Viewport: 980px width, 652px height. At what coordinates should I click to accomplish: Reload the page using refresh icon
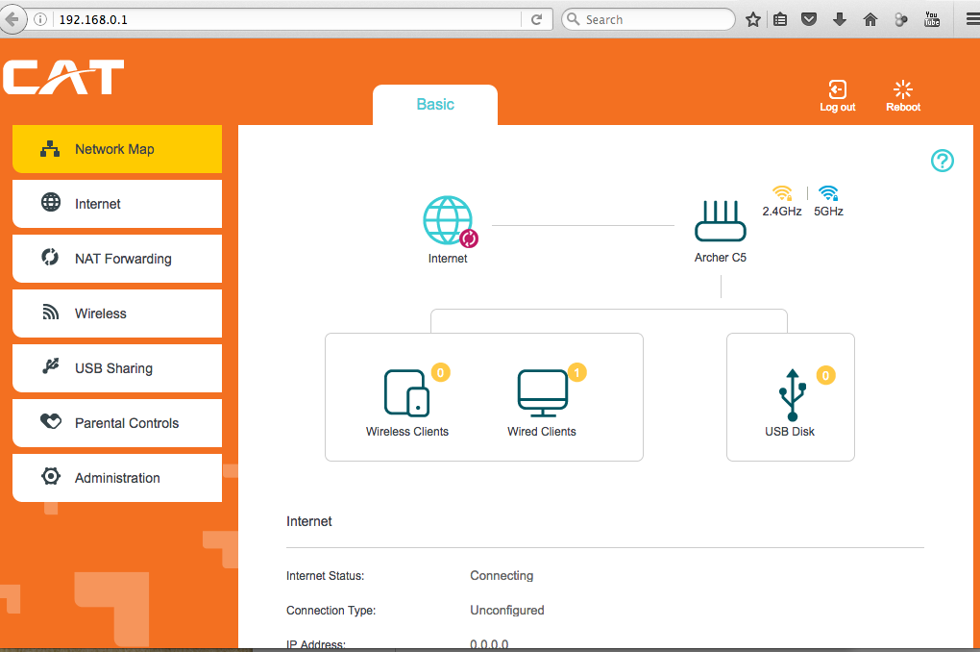coord(536,19)
